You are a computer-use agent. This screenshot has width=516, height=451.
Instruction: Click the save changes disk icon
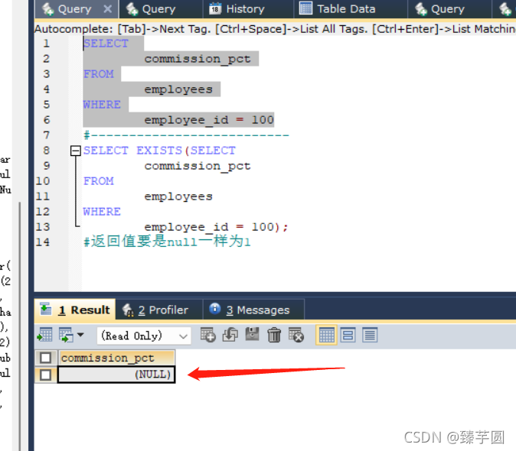click(253, 334)
